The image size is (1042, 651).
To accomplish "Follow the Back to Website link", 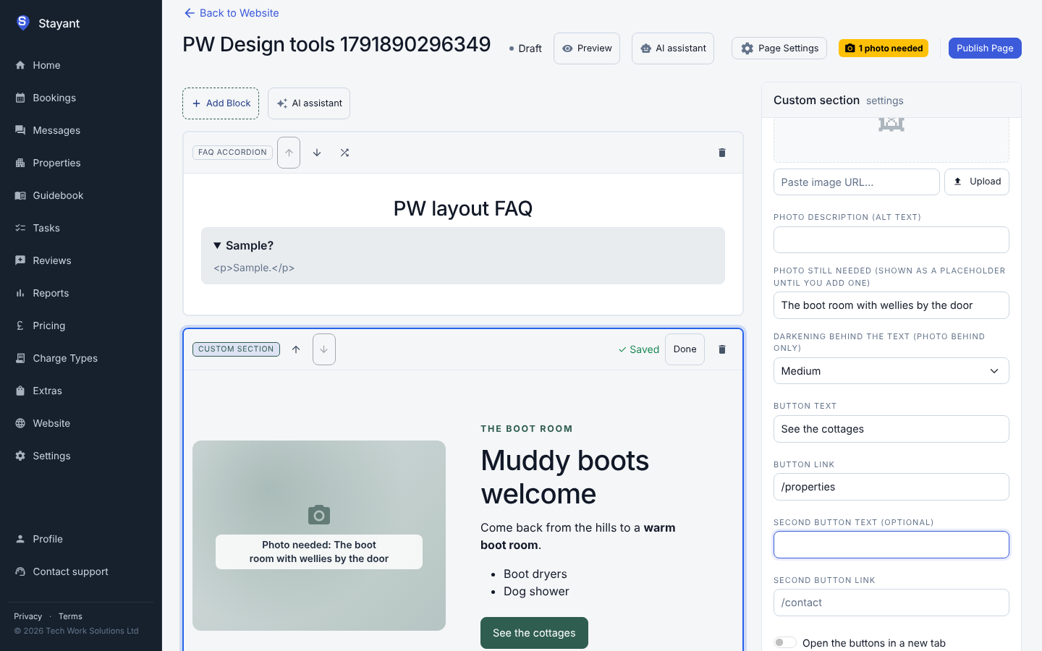I will coord(232,13).
